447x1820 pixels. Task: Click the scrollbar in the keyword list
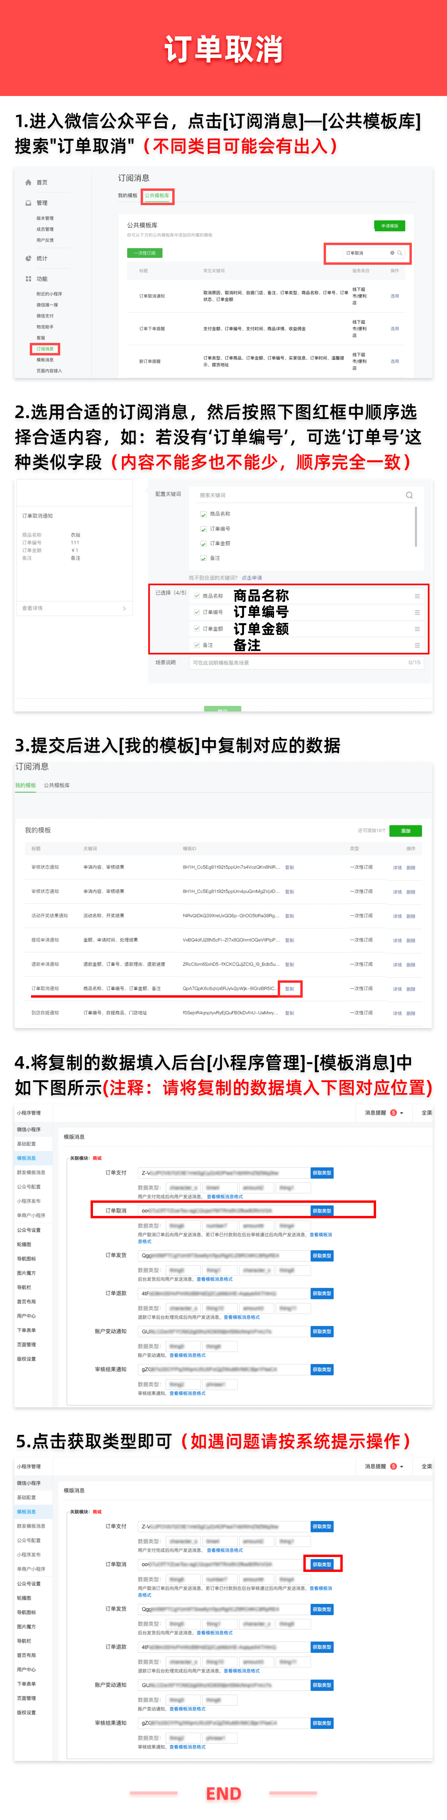tap(416, 526)
